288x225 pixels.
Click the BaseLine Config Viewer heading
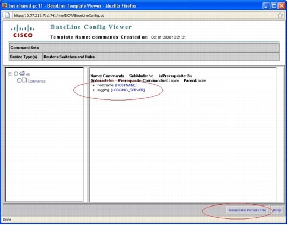click(91, 27)
